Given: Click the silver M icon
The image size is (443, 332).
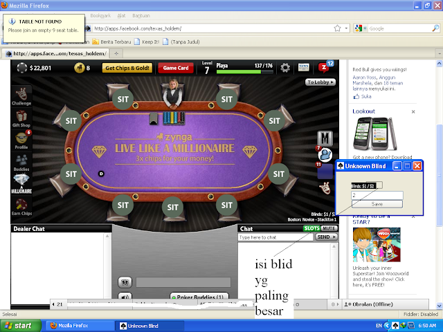Looking at the screenshot, I should click(325, 138).
